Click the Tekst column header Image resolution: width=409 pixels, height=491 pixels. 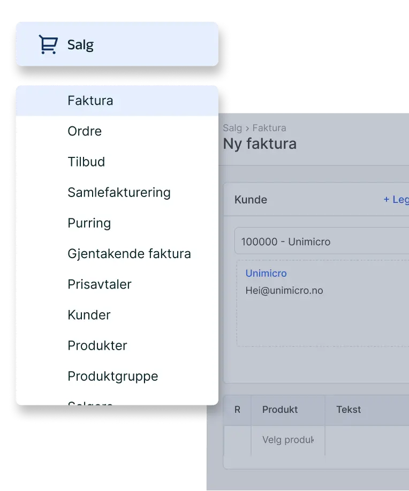tap(349, 410)
